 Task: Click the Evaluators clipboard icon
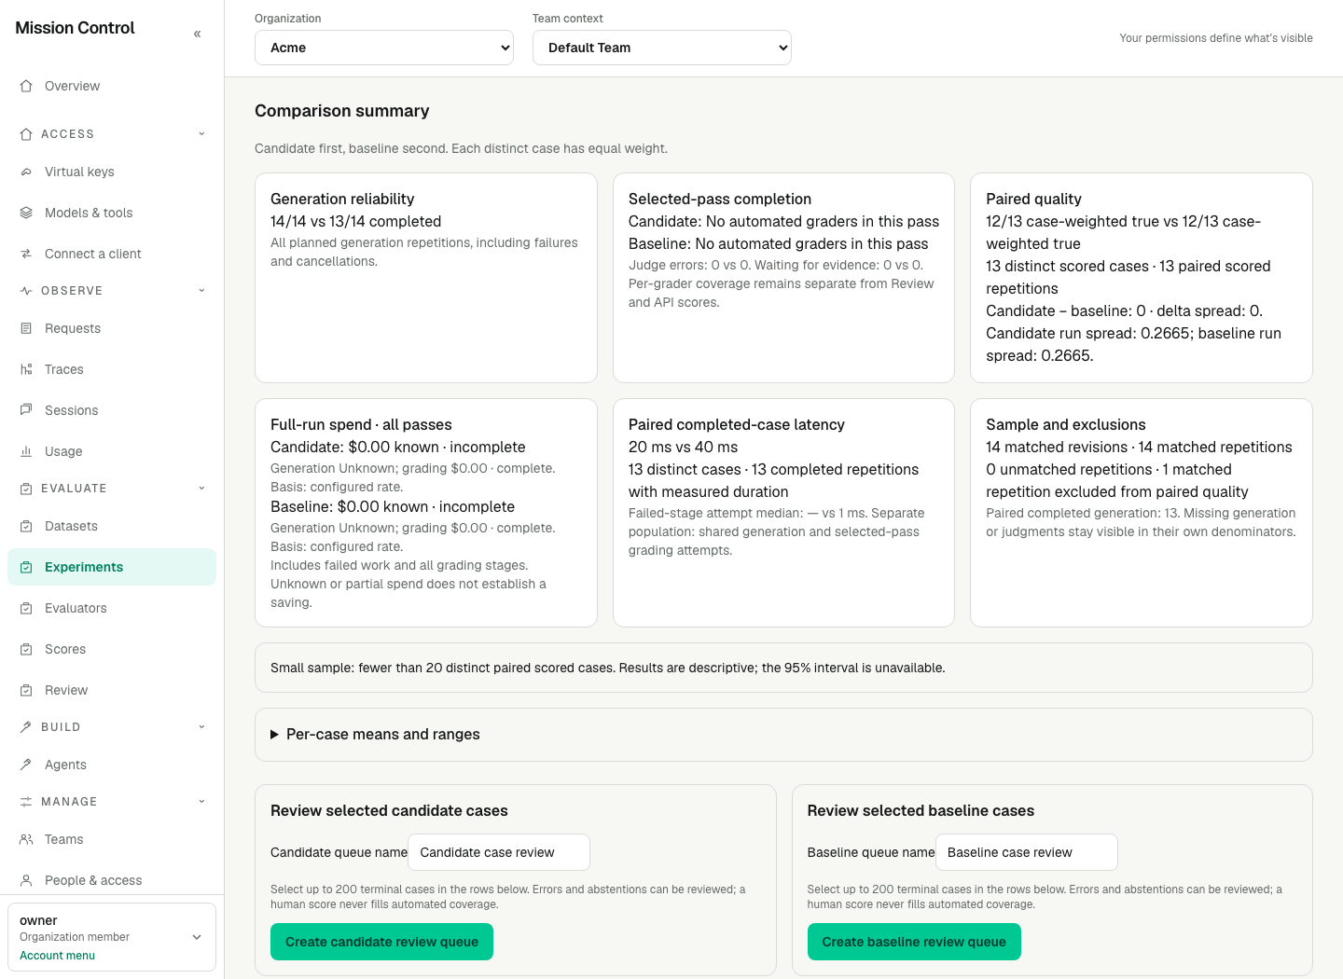tap(26, 608)
